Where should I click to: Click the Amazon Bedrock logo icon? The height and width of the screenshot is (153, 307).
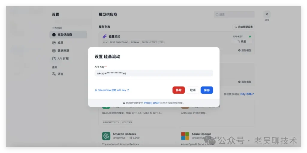point(106,136)
